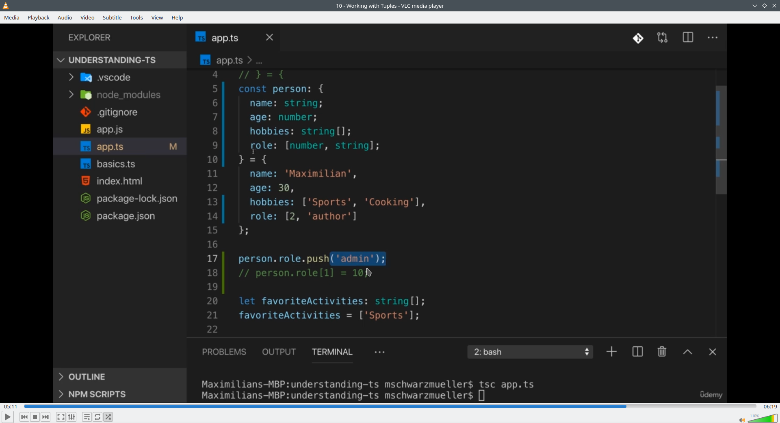Screen dimensions: 780x423
Task: Expand the node_modules folder
Action: tap(120, 95)
